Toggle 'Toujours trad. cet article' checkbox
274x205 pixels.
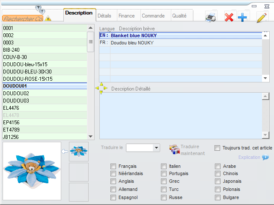point(217,148)
